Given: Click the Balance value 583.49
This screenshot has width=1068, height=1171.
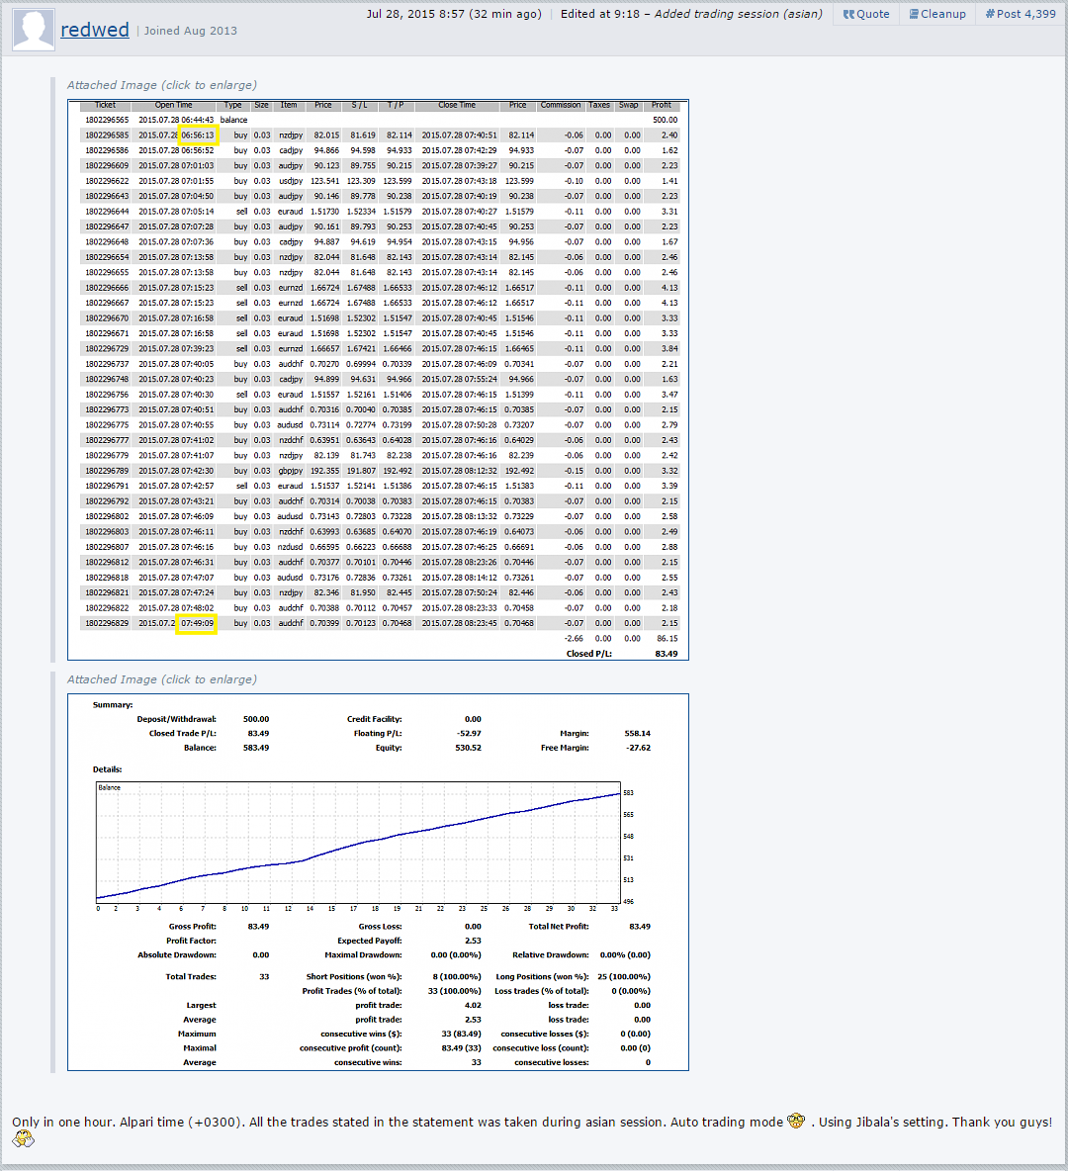Looking at the screenshot, I should (256, 748).
